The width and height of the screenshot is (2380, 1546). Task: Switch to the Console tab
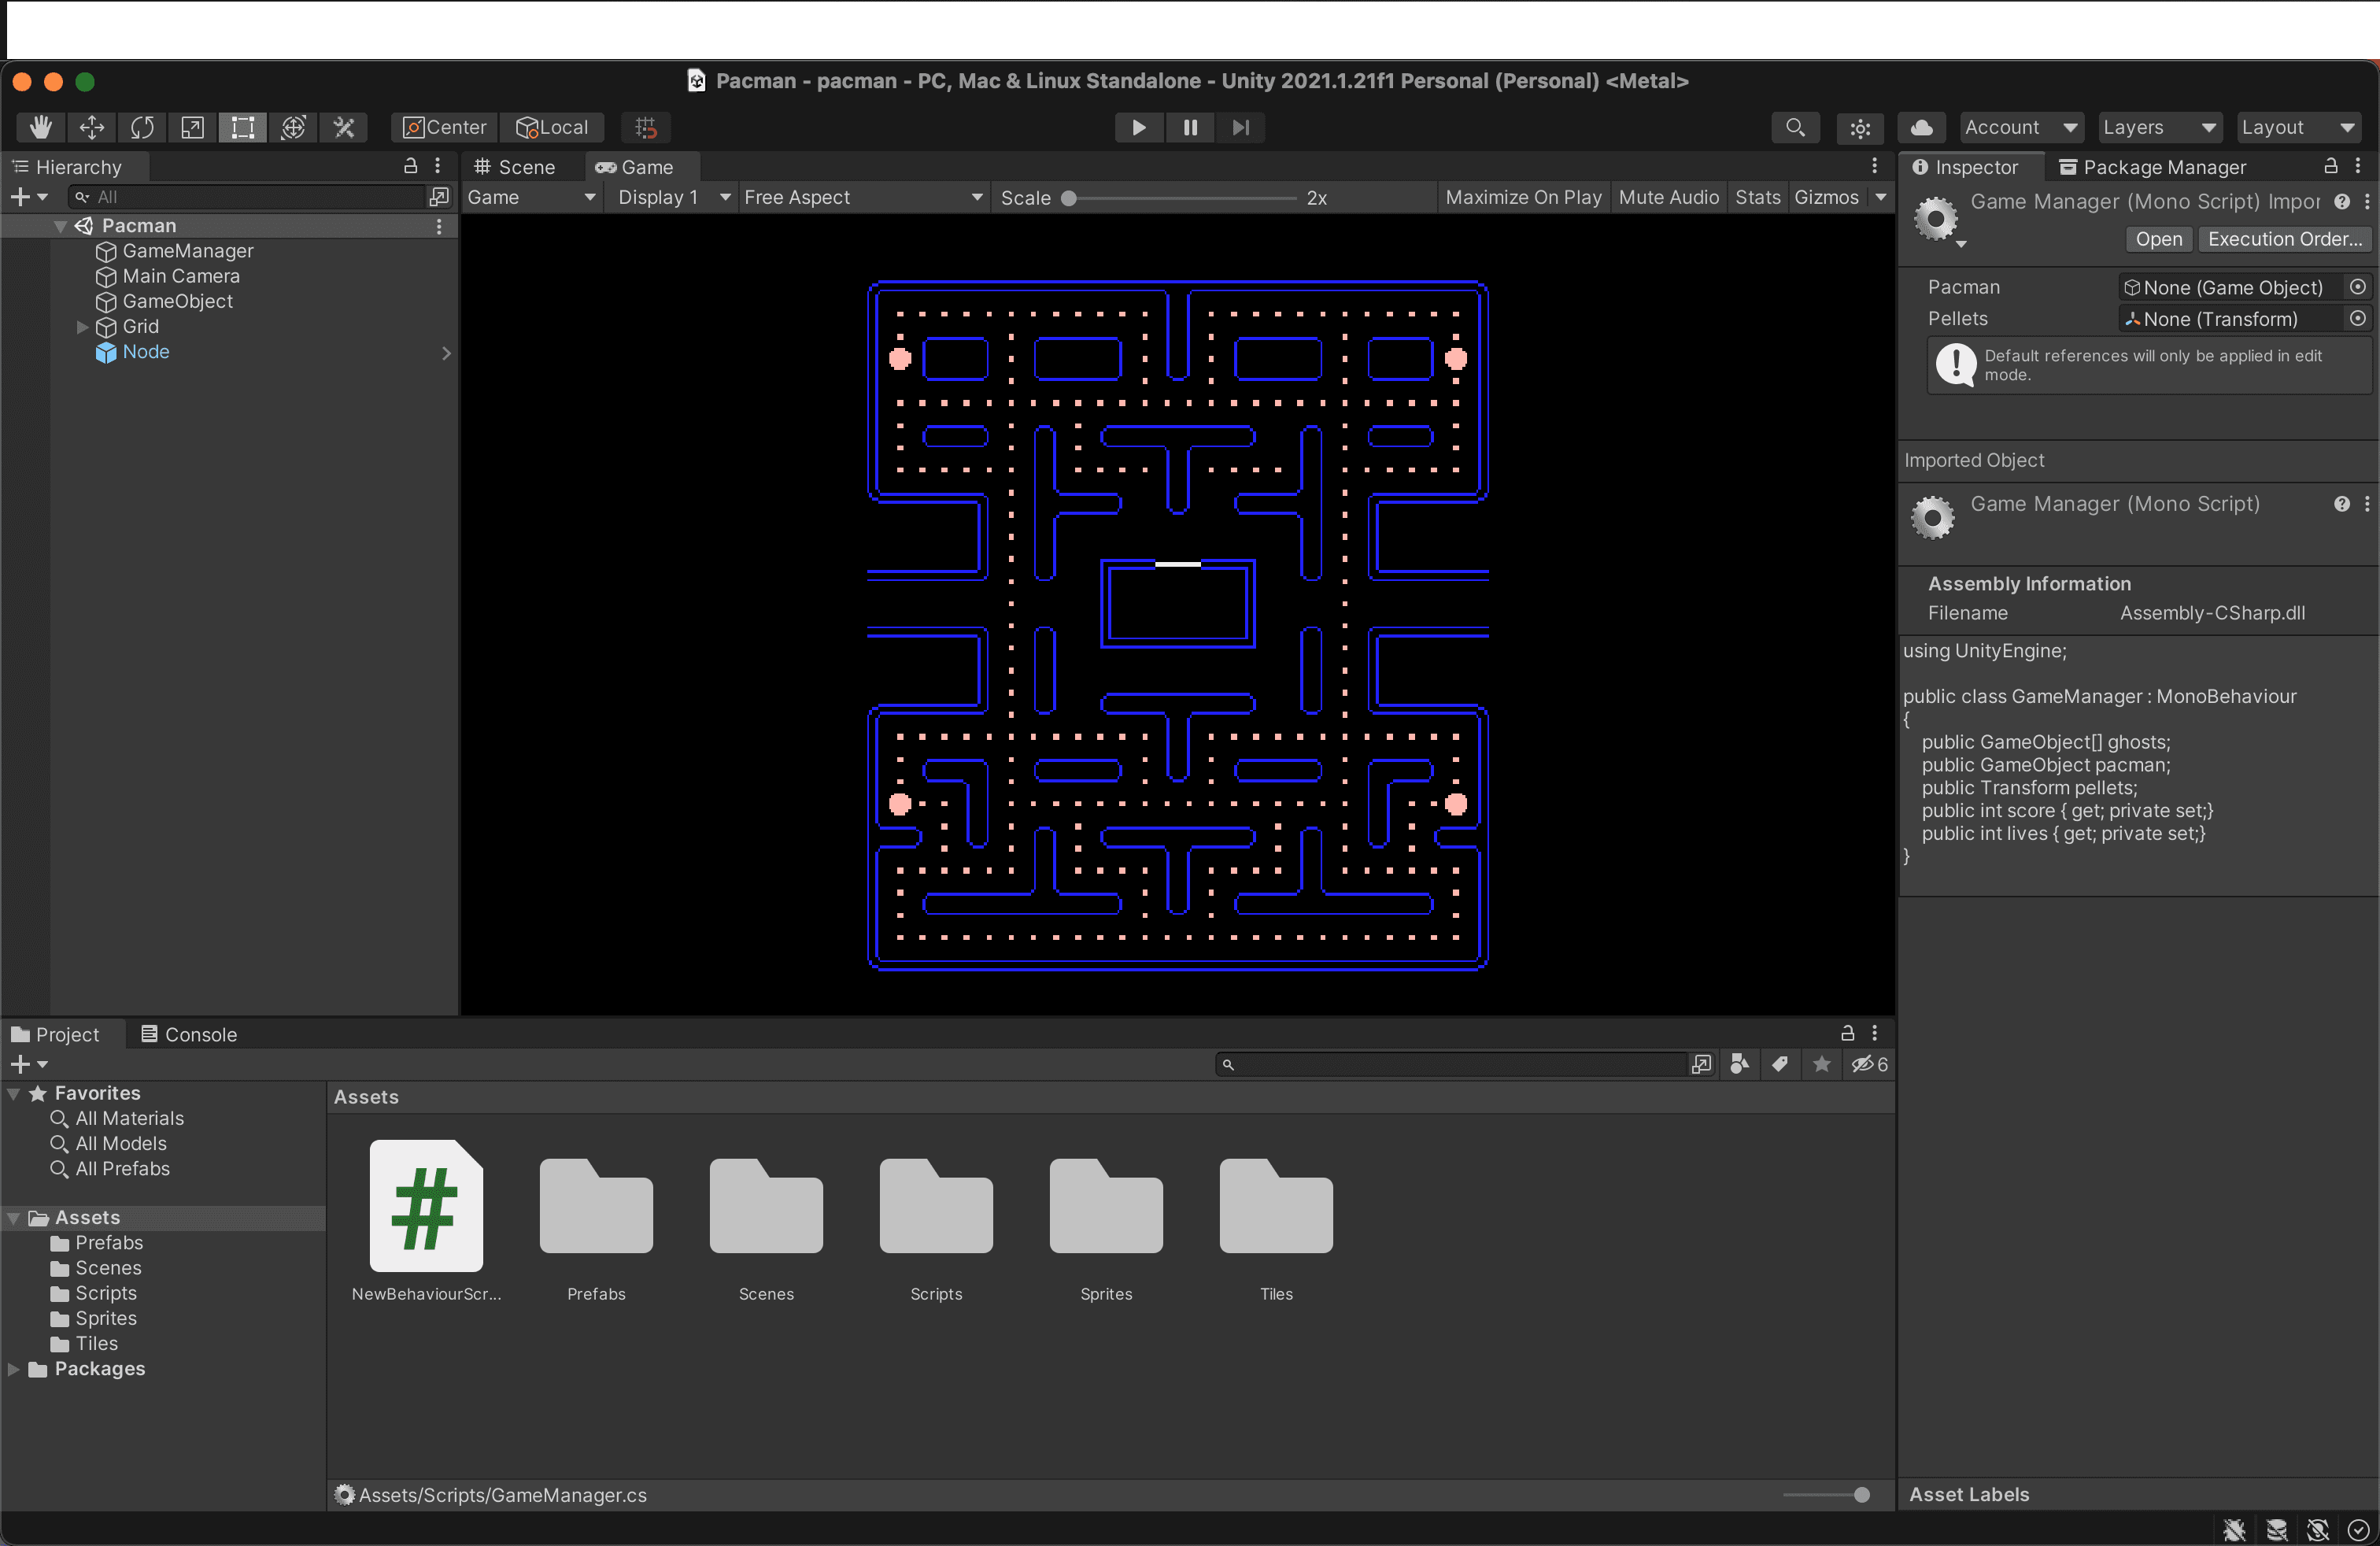point(189,1034)
